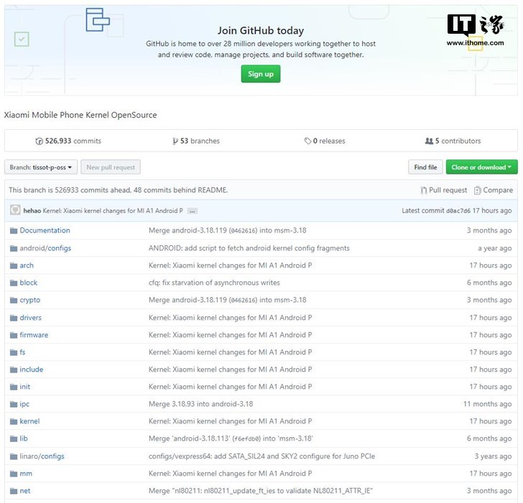Open the kernel directory
Viewport: 523px width, 503px height.
point(29,421)
